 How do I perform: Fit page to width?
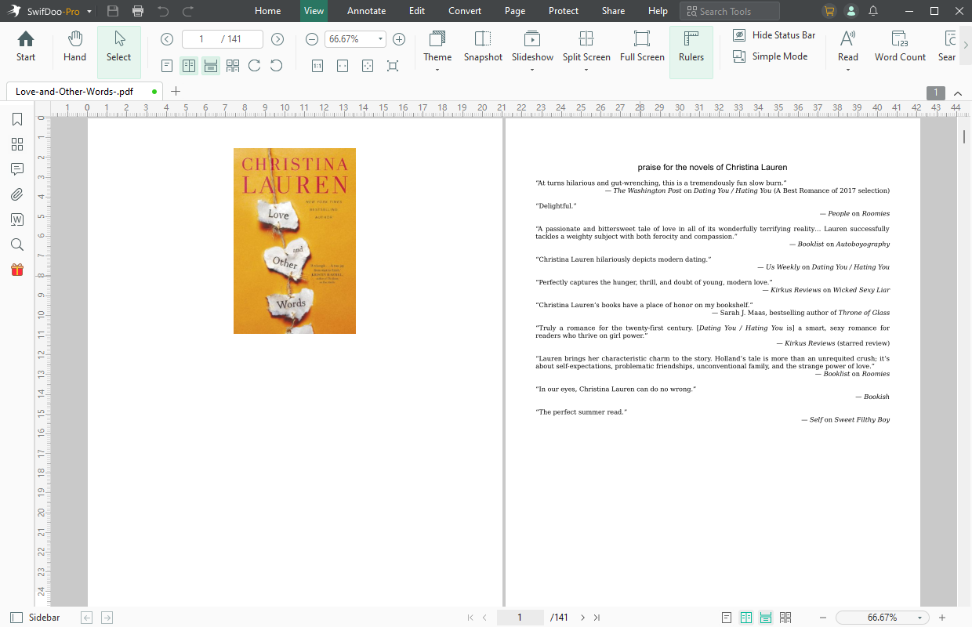pos(343,66)
